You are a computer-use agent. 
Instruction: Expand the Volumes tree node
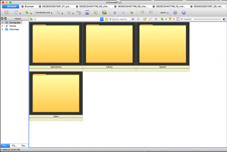(x=2, y=29)
